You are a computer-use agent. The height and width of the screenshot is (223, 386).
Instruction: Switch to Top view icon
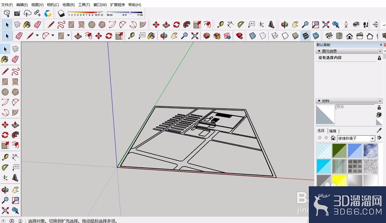coord(339,36)
